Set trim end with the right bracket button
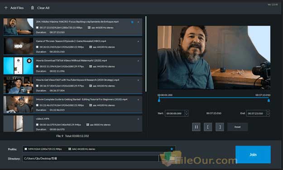 coord(220,127)
